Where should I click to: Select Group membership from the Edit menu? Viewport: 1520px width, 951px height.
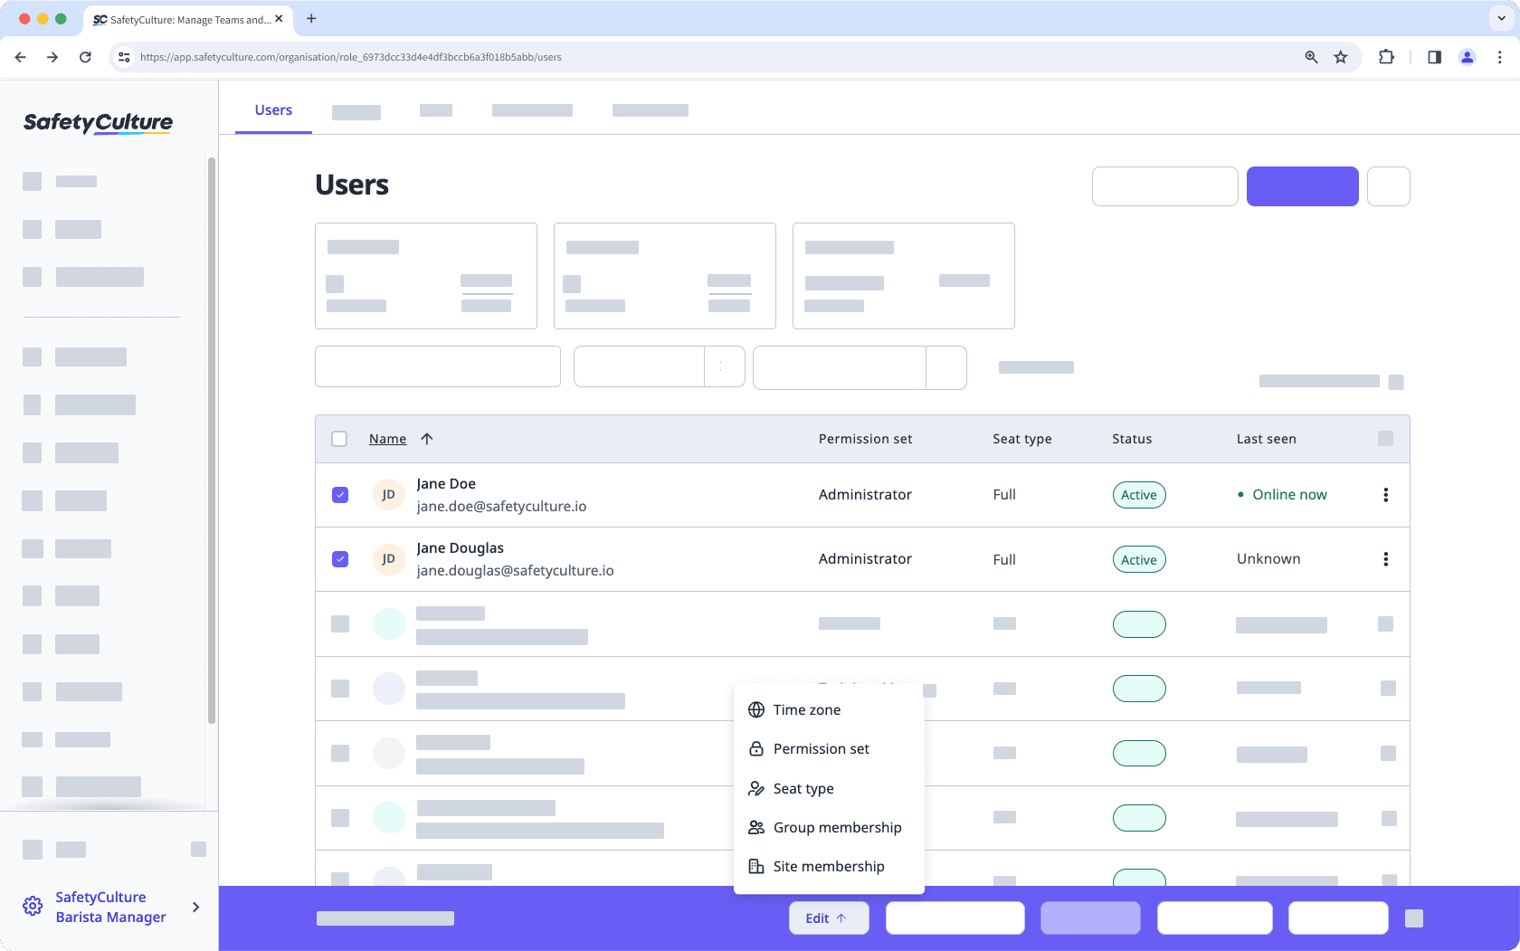(x=836, y=827)
